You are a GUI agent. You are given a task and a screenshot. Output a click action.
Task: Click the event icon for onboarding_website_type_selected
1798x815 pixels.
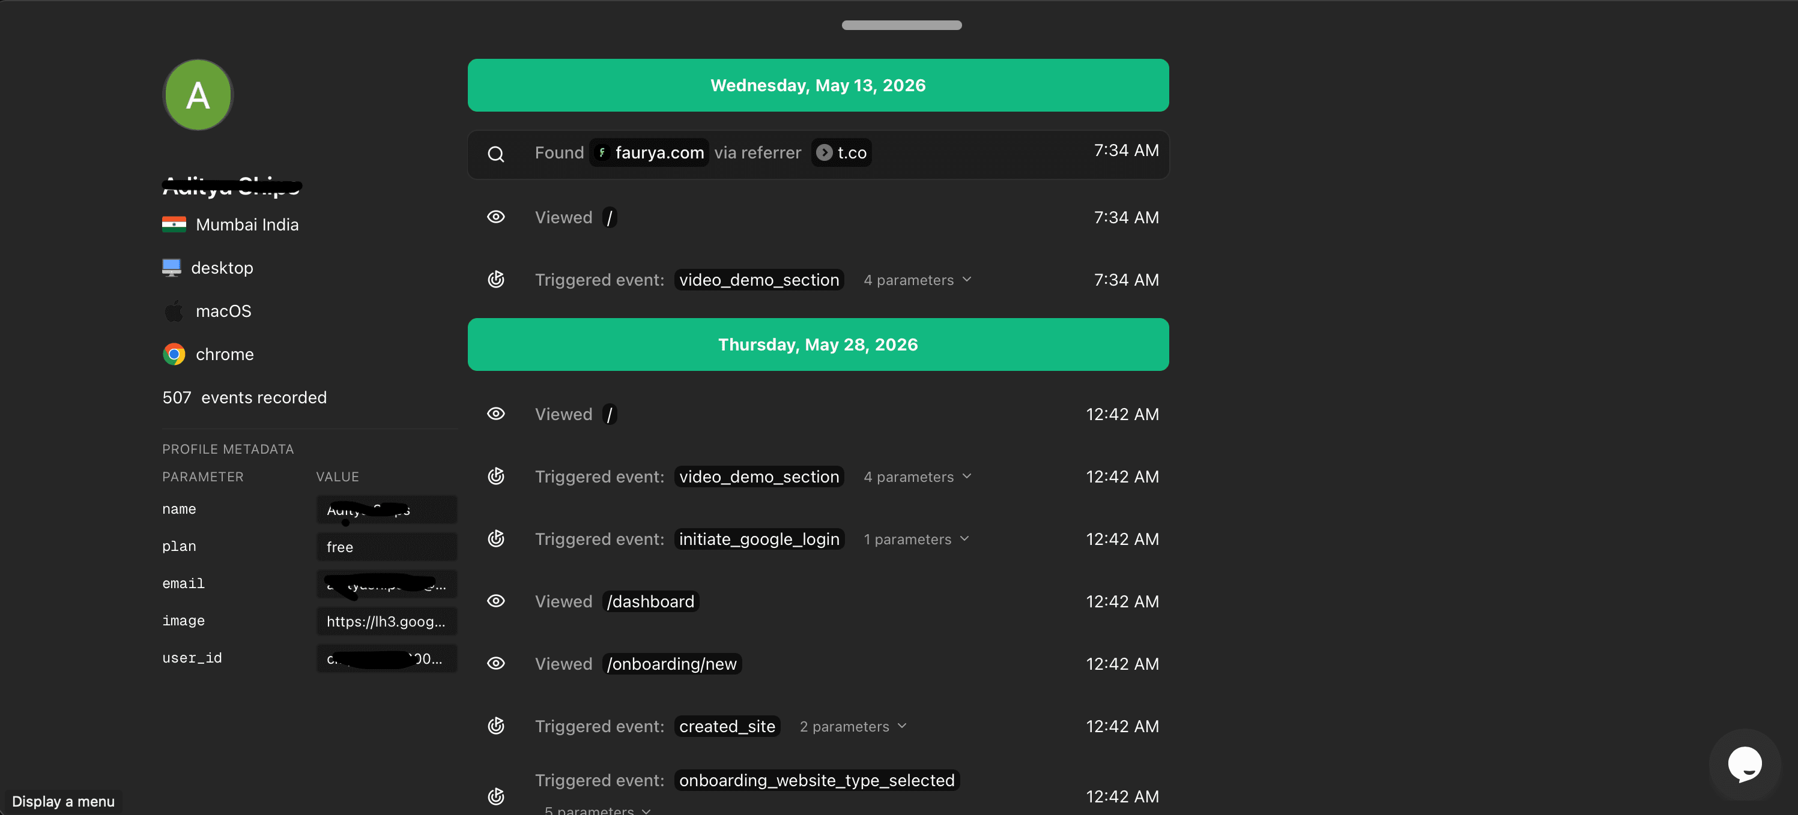(495, 796)
